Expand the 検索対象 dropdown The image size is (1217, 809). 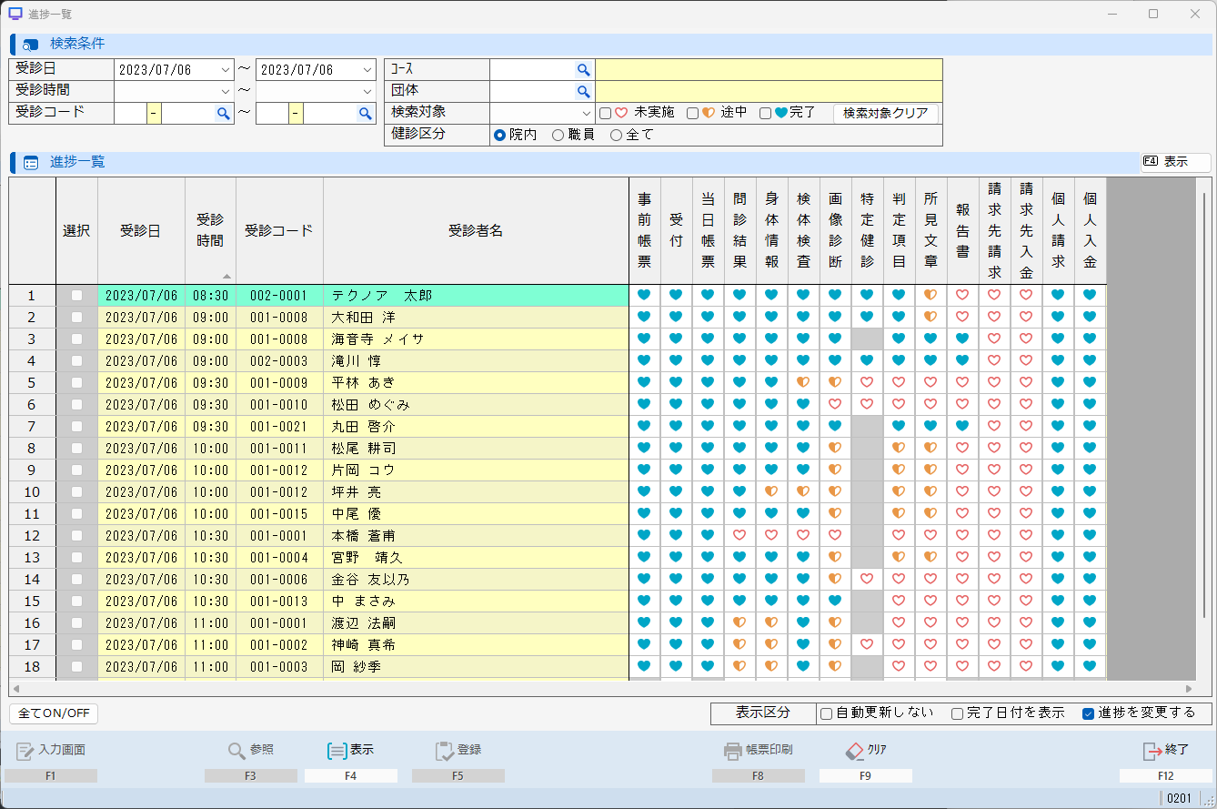(587, 113)
